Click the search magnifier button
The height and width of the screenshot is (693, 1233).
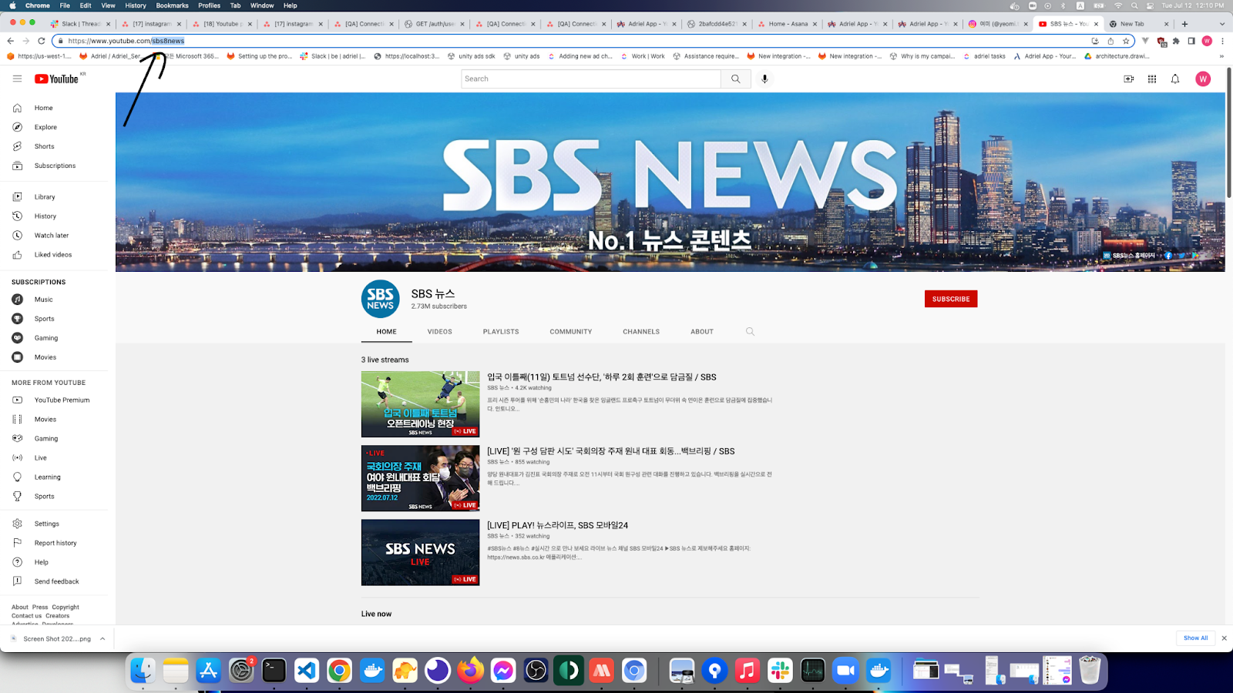coord(736,79)
